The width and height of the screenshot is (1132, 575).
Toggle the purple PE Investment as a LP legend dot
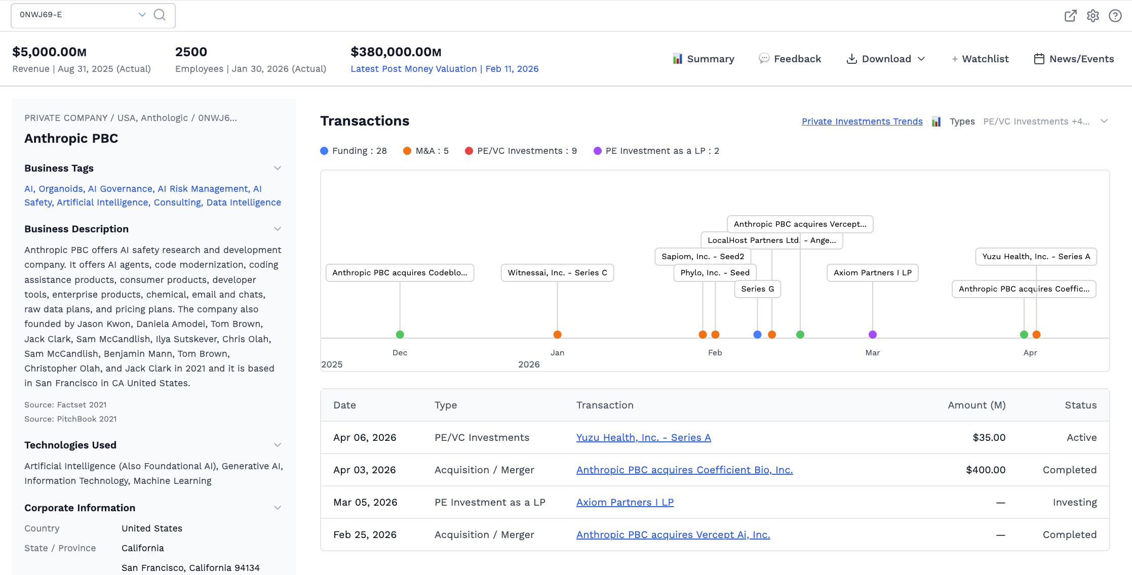click(x=598, y=151)
